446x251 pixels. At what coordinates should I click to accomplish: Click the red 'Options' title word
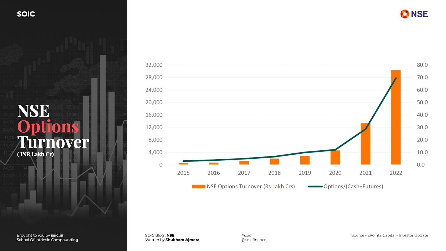click(x=48, y=127)
